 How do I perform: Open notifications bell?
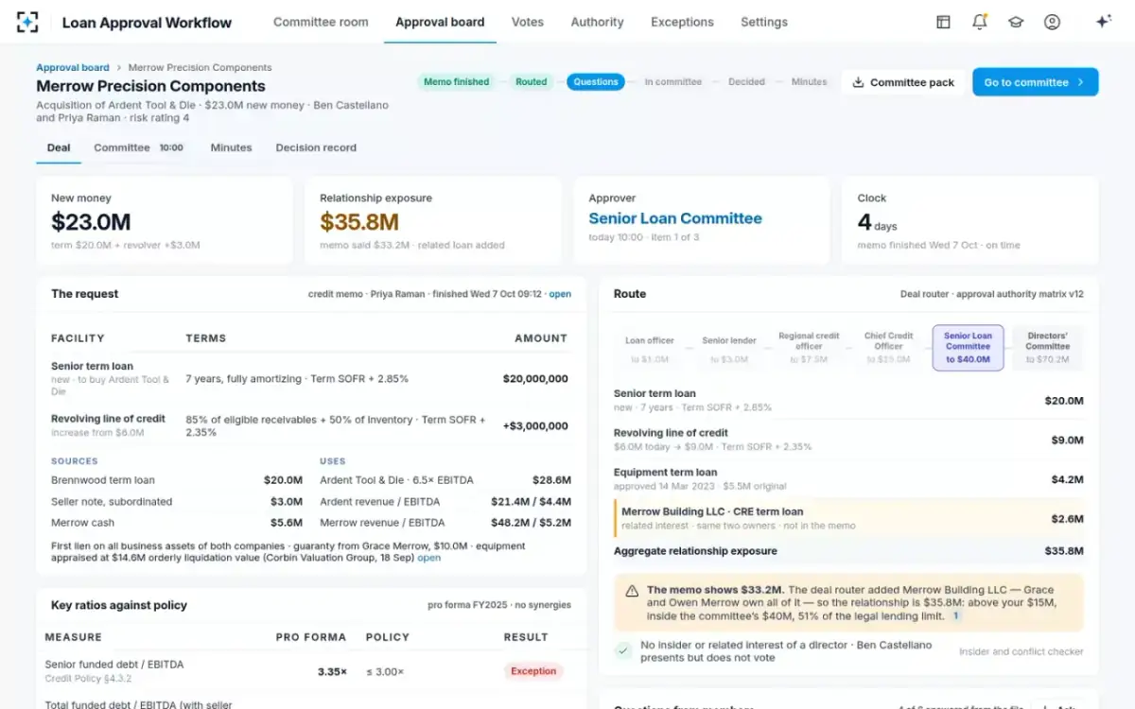[x=980, y=22]
